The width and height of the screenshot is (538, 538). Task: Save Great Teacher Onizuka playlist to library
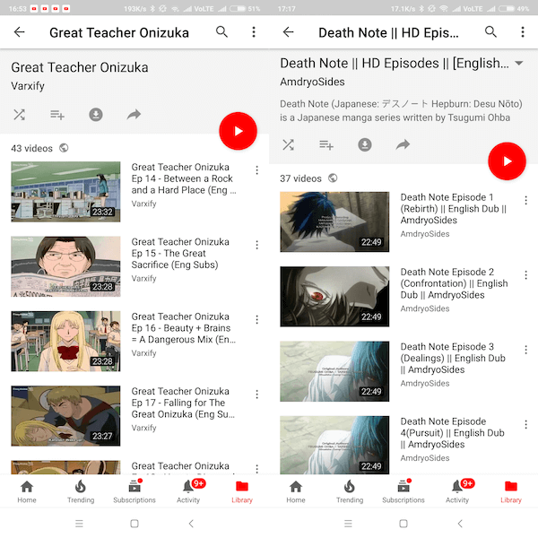pos(57,115)
